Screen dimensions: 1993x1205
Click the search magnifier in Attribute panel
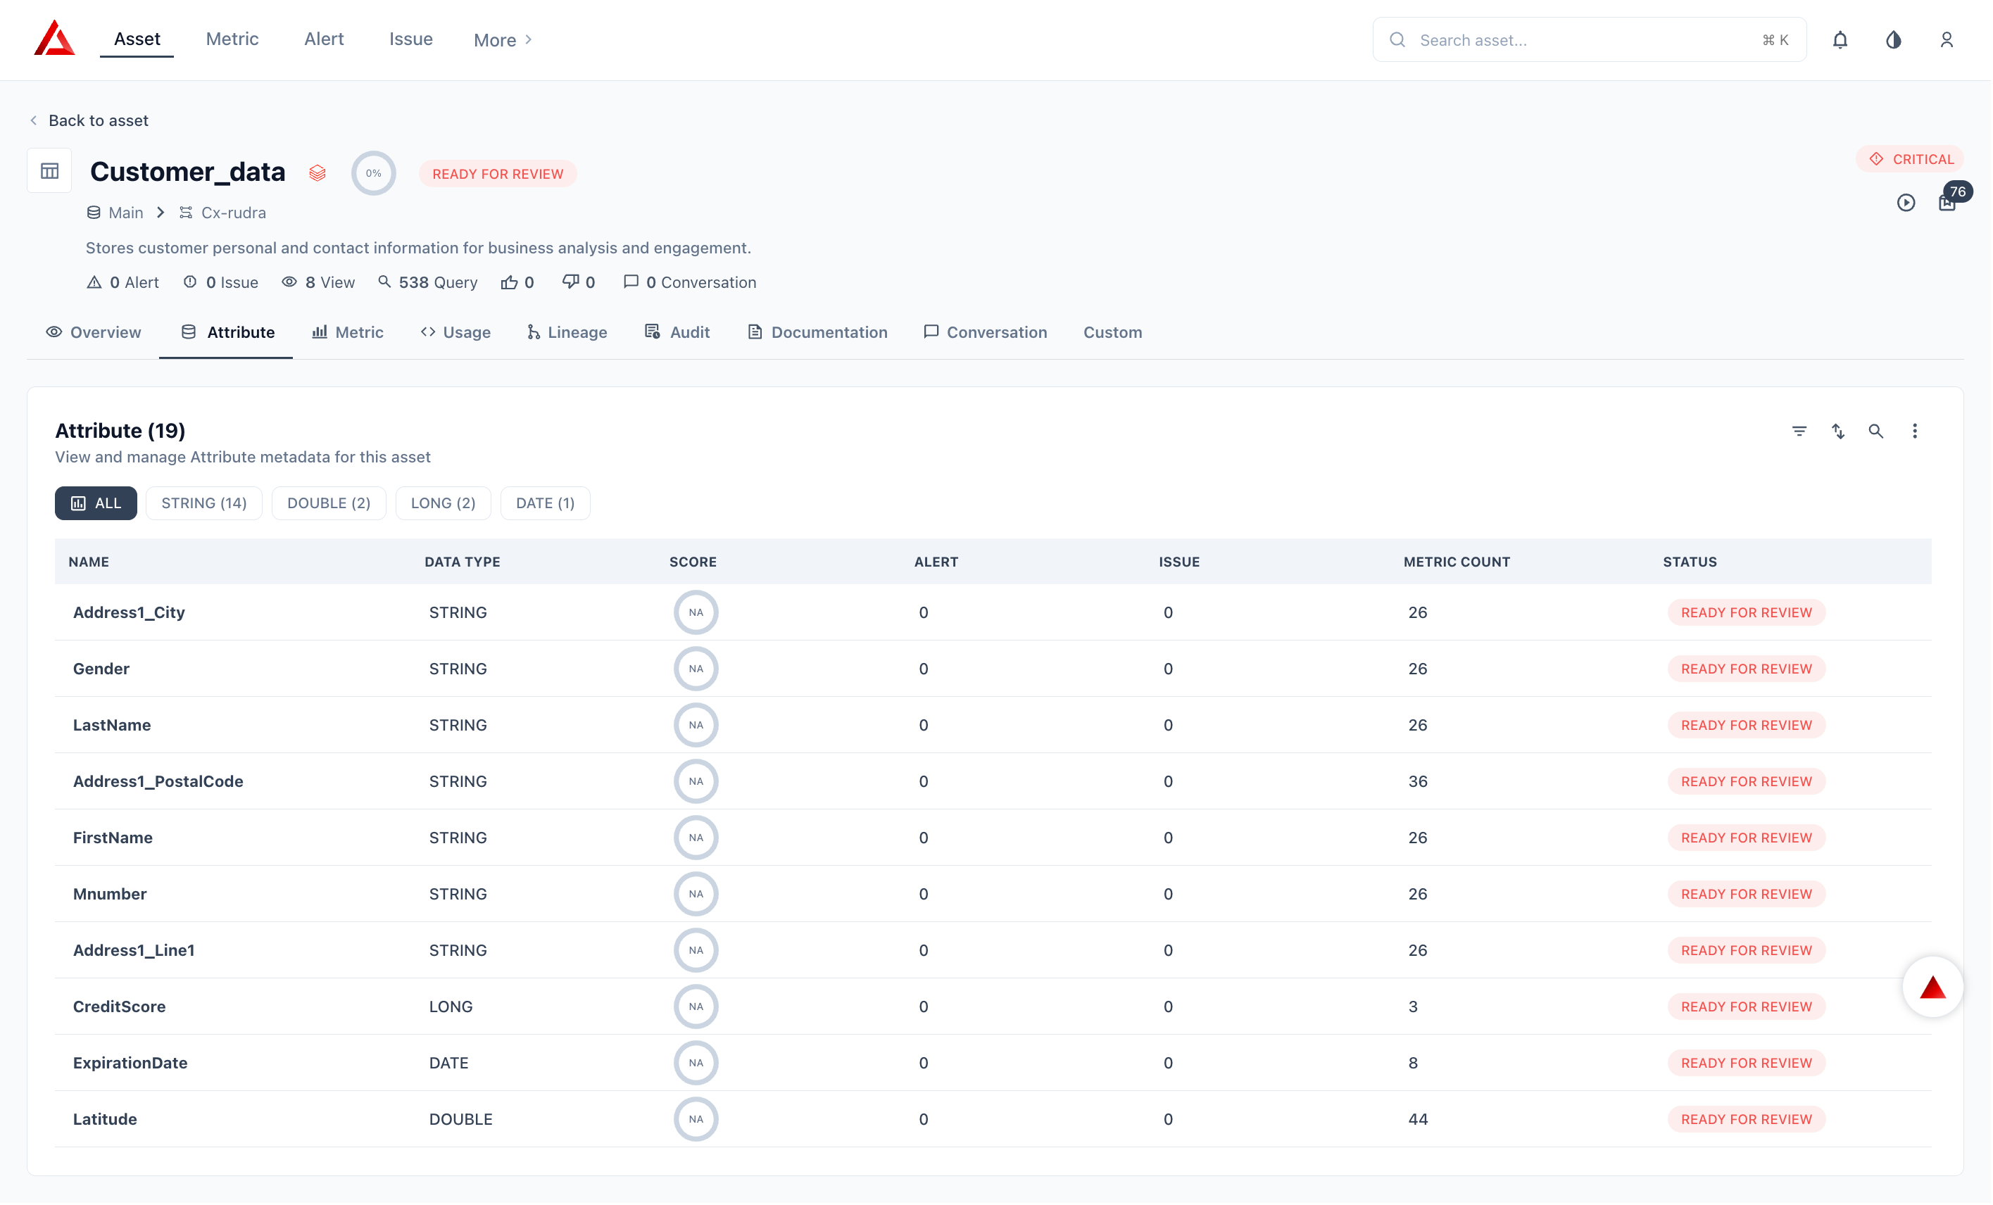pos(1877,431)
